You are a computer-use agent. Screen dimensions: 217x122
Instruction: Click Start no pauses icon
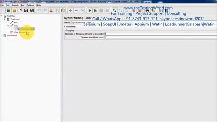(95, 11)
